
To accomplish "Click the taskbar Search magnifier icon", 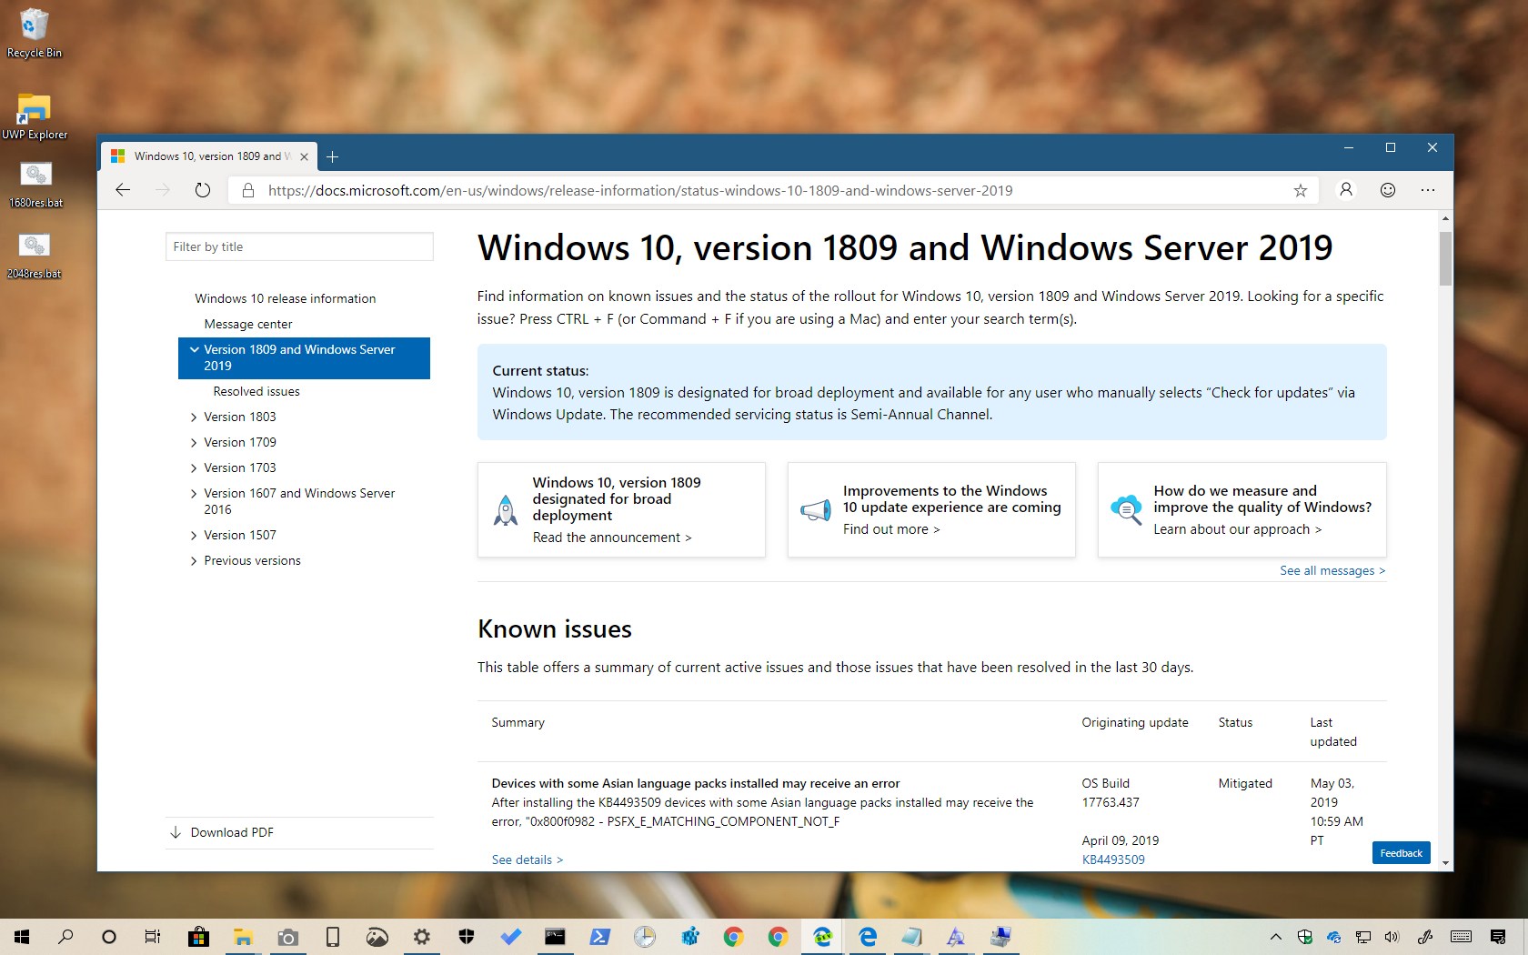I will click(65, 936).
